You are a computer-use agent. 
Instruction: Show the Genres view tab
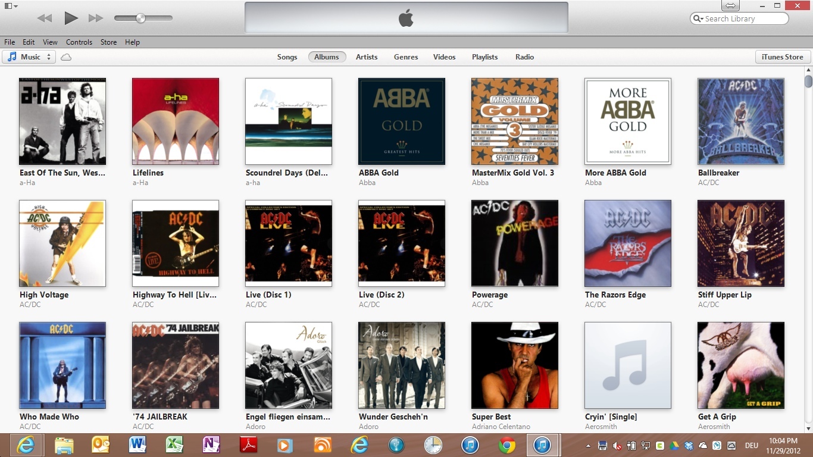[x=406, y=57]
